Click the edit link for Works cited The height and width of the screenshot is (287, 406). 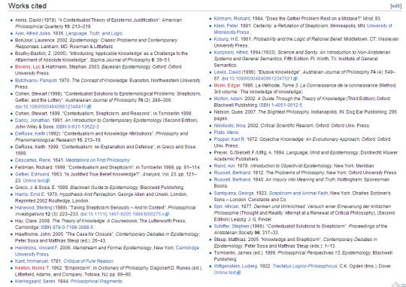[x=395, y=6]
